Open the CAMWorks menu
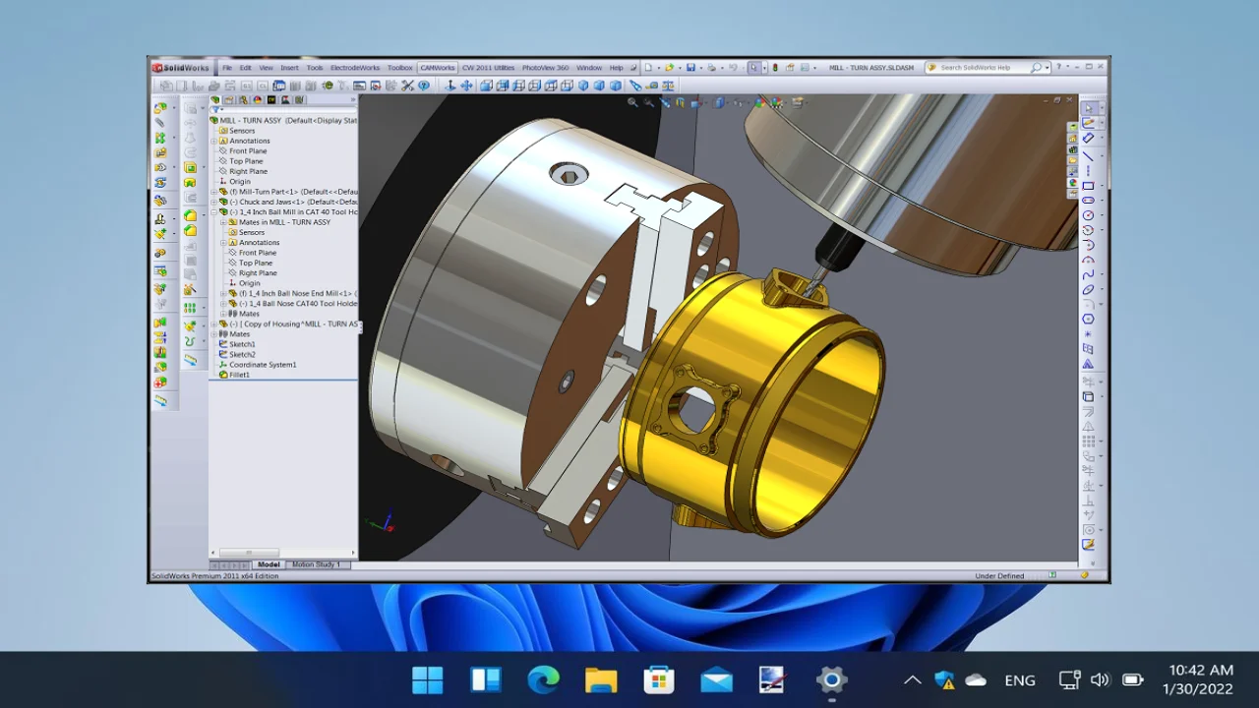The image size is (1259, 708). pyautogui.click(x=438, y=68)
